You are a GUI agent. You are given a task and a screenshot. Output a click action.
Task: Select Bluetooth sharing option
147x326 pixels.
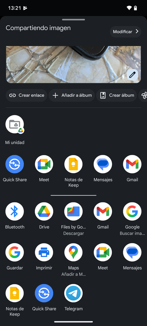pos(15,212)
